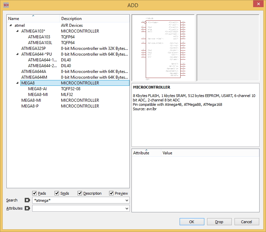Sort by the Attribute column header
The image size is (266, 232).
point(146,153)
